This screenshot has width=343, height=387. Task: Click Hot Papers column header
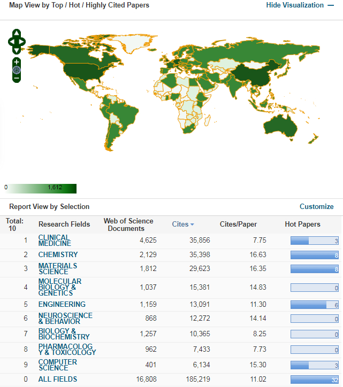302,224
